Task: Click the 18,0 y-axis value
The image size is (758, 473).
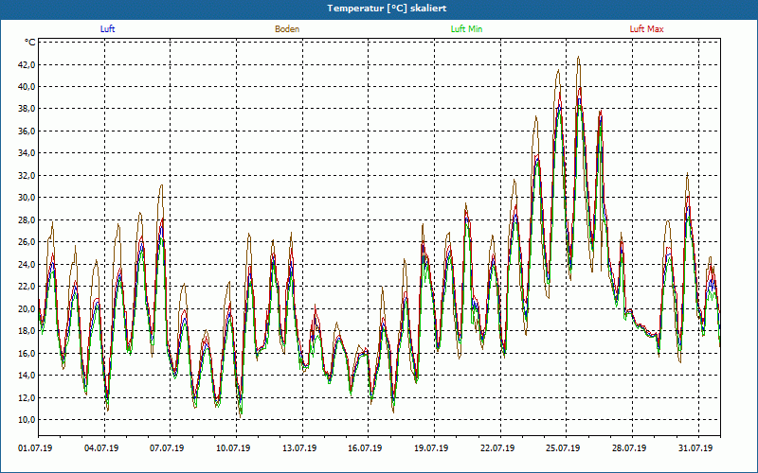Action: (x=27, y=331)
